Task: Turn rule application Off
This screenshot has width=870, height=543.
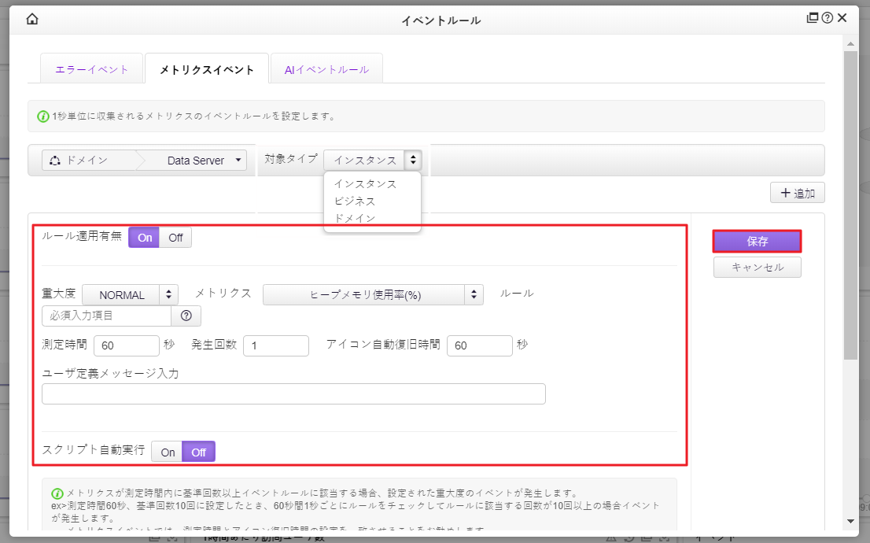Action: 175,238
